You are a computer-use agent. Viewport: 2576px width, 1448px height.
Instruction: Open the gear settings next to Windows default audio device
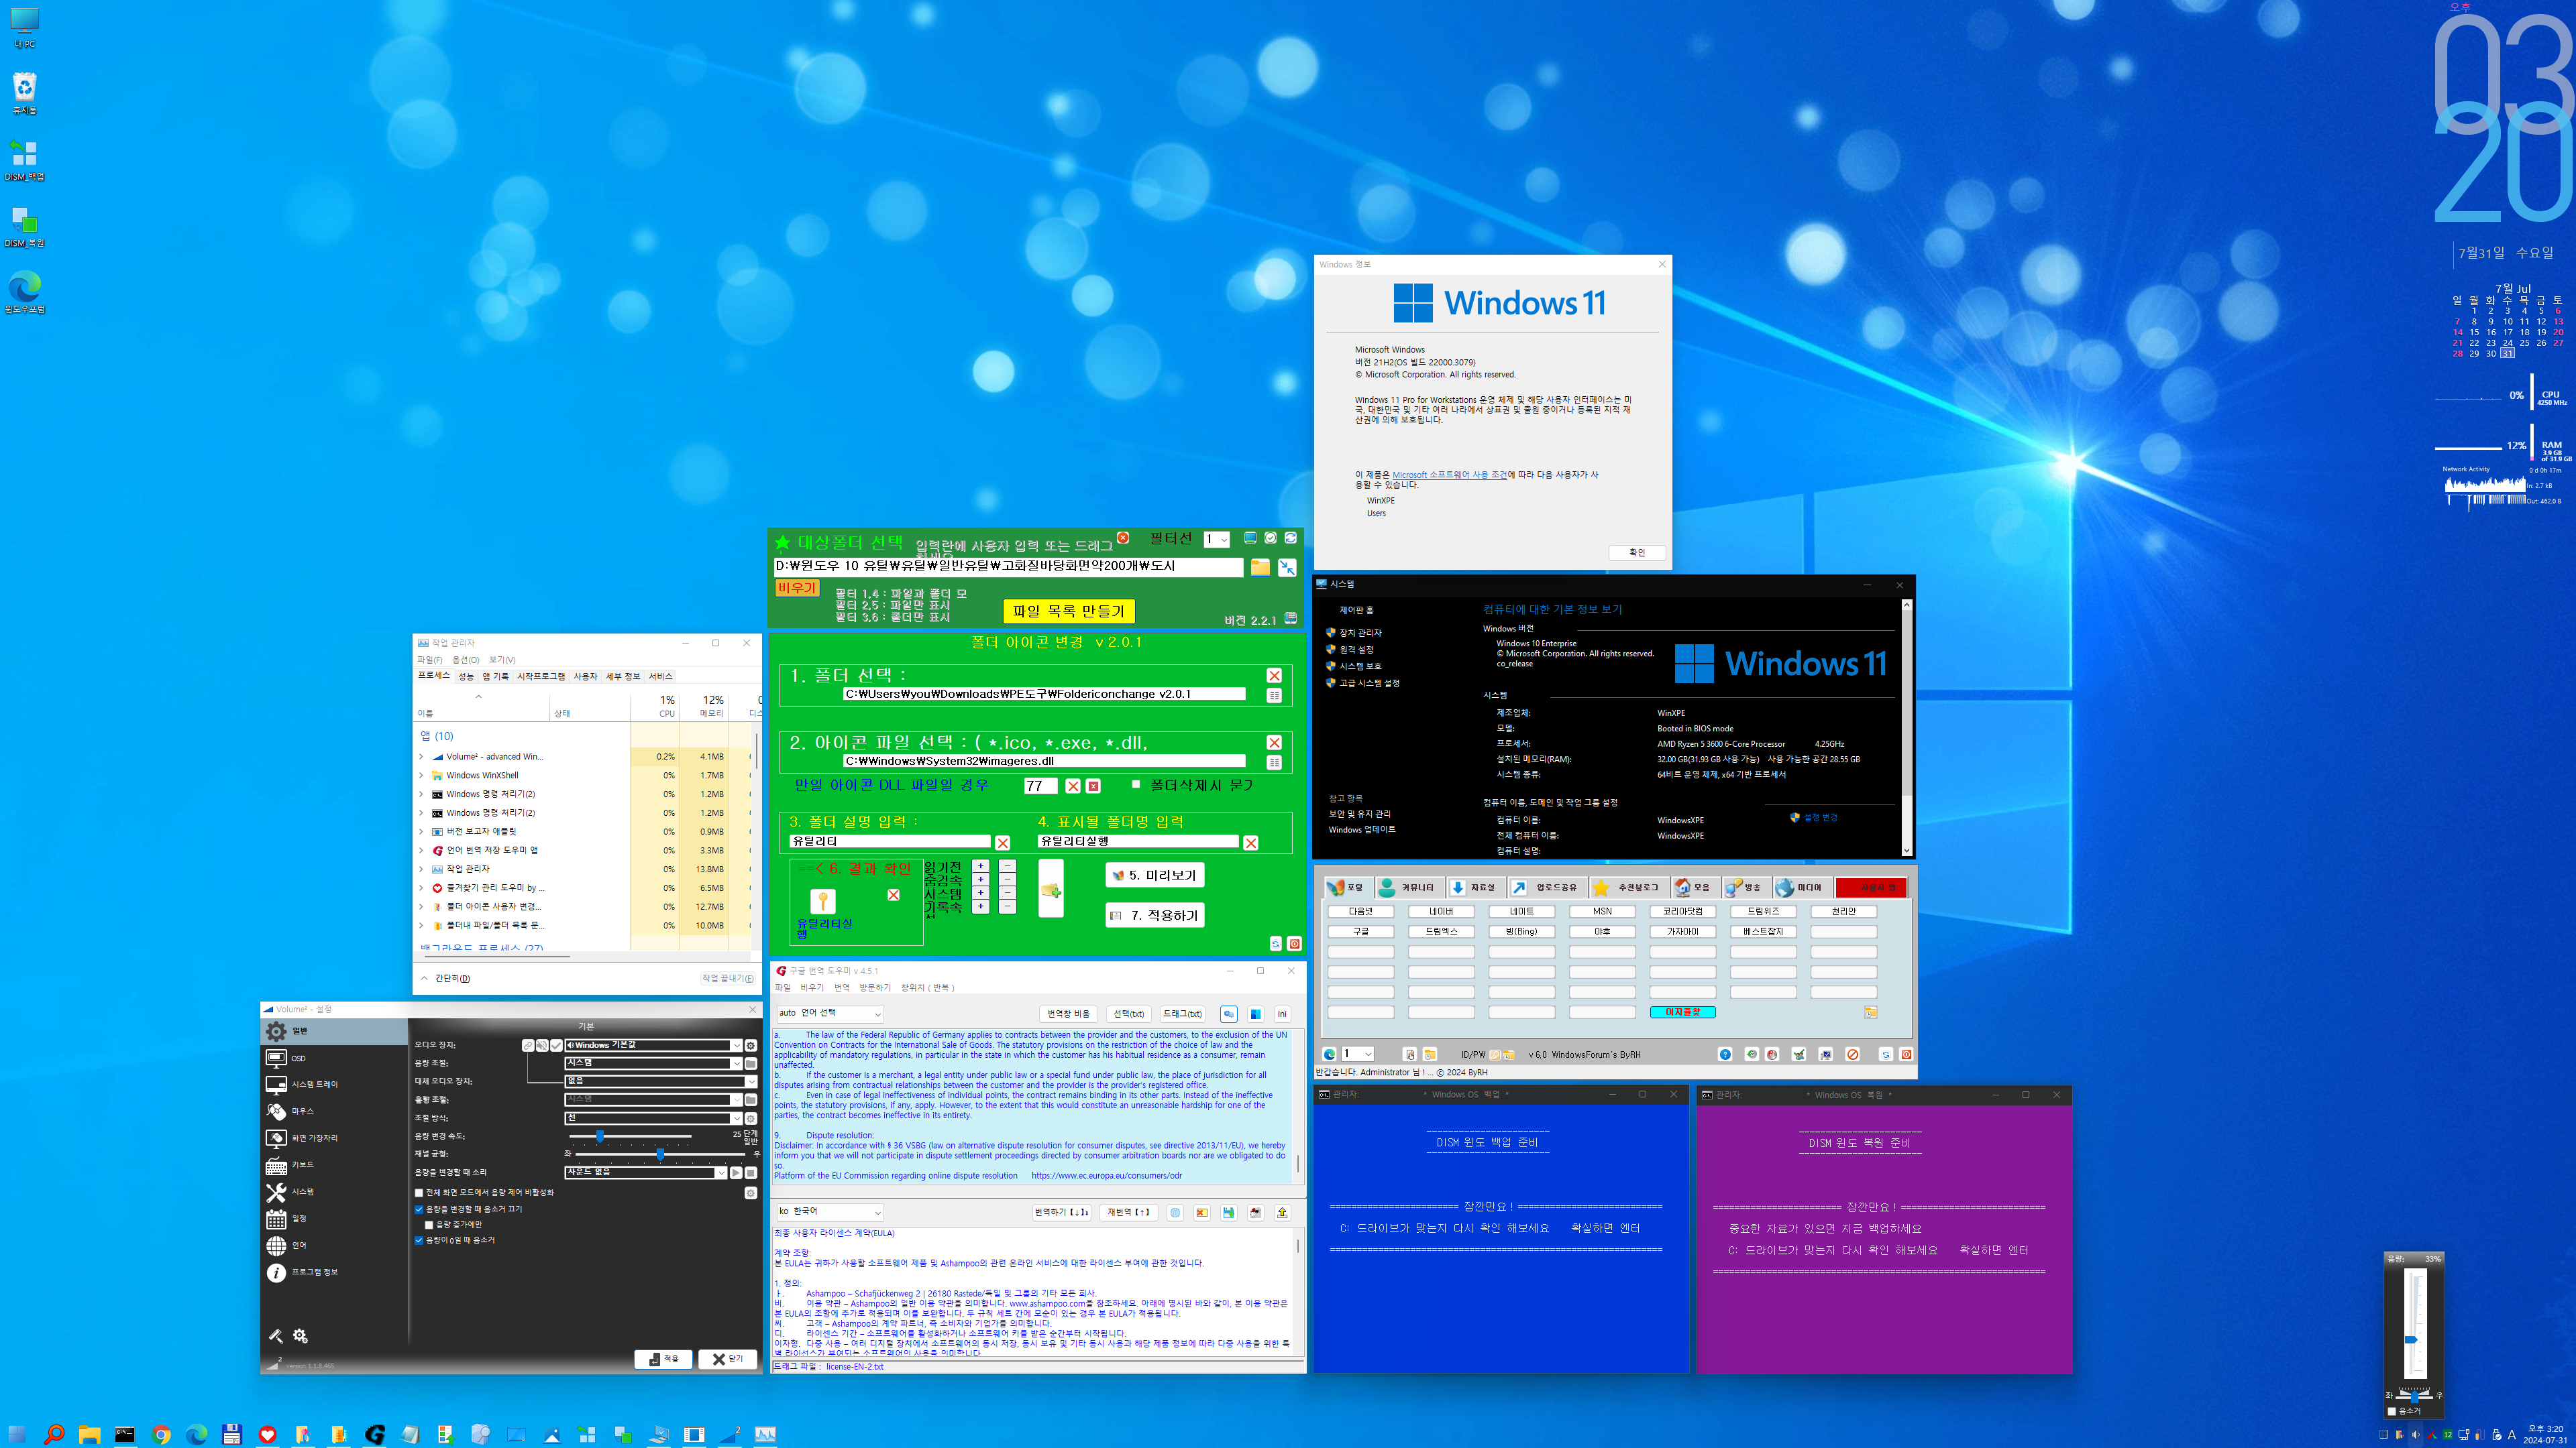pos(751,1045)
